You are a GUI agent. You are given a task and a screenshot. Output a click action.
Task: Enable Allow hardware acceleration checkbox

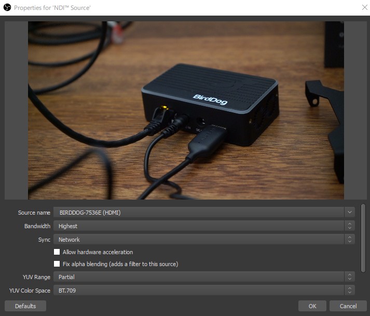tap(57, 252)
